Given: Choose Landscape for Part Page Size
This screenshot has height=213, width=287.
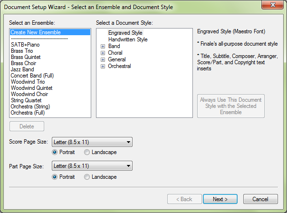Looking at the screenshot, I should click(x=87, y=177).
